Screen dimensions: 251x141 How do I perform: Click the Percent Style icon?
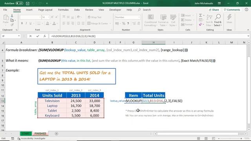click(x=124, y=23)
